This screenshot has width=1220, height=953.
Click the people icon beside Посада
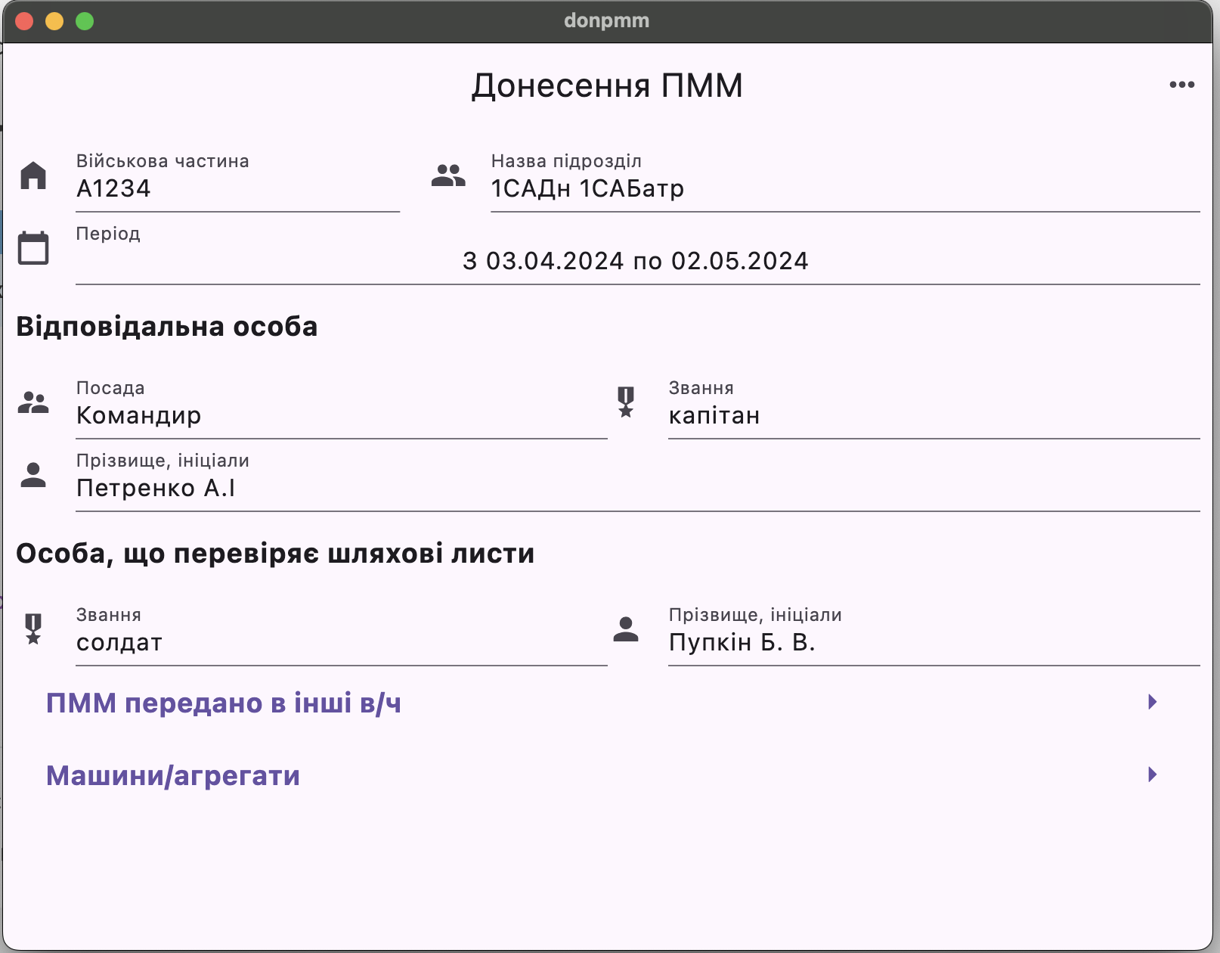tap(33, 402)
